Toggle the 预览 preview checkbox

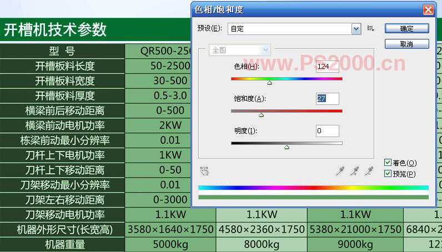coord(388,173)
